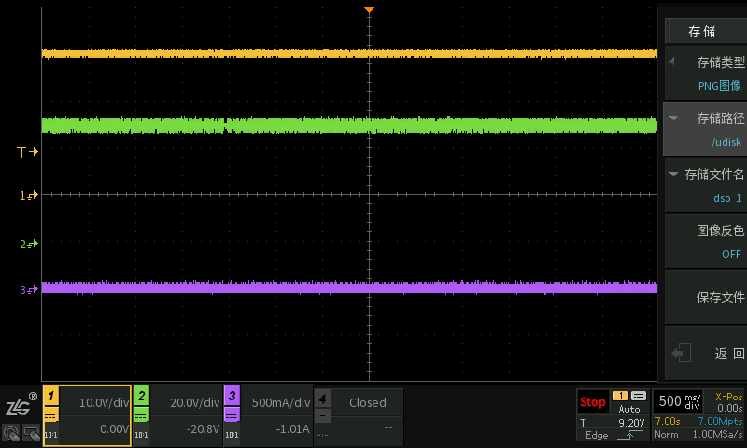747x448 pixels.
Task: Click the return arrow icon
Action: click(x=682, y=353)
